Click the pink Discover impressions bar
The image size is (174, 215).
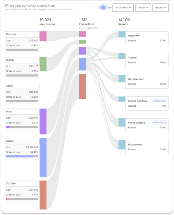pyautogui.click(x=43, y=36)
